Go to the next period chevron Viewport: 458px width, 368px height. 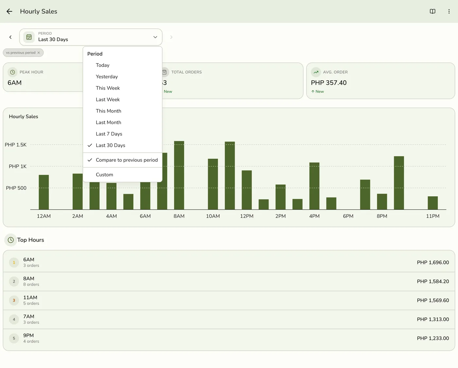click(171, 37)
